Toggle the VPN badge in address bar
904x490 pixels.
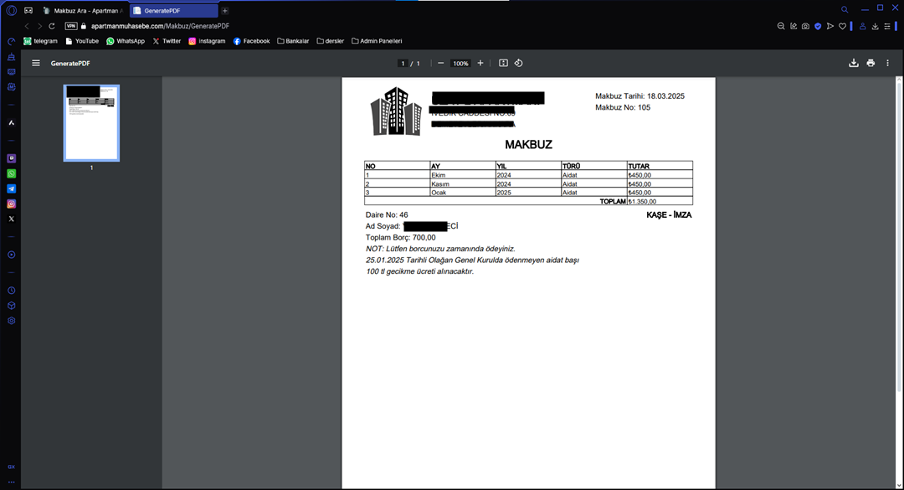71,26
